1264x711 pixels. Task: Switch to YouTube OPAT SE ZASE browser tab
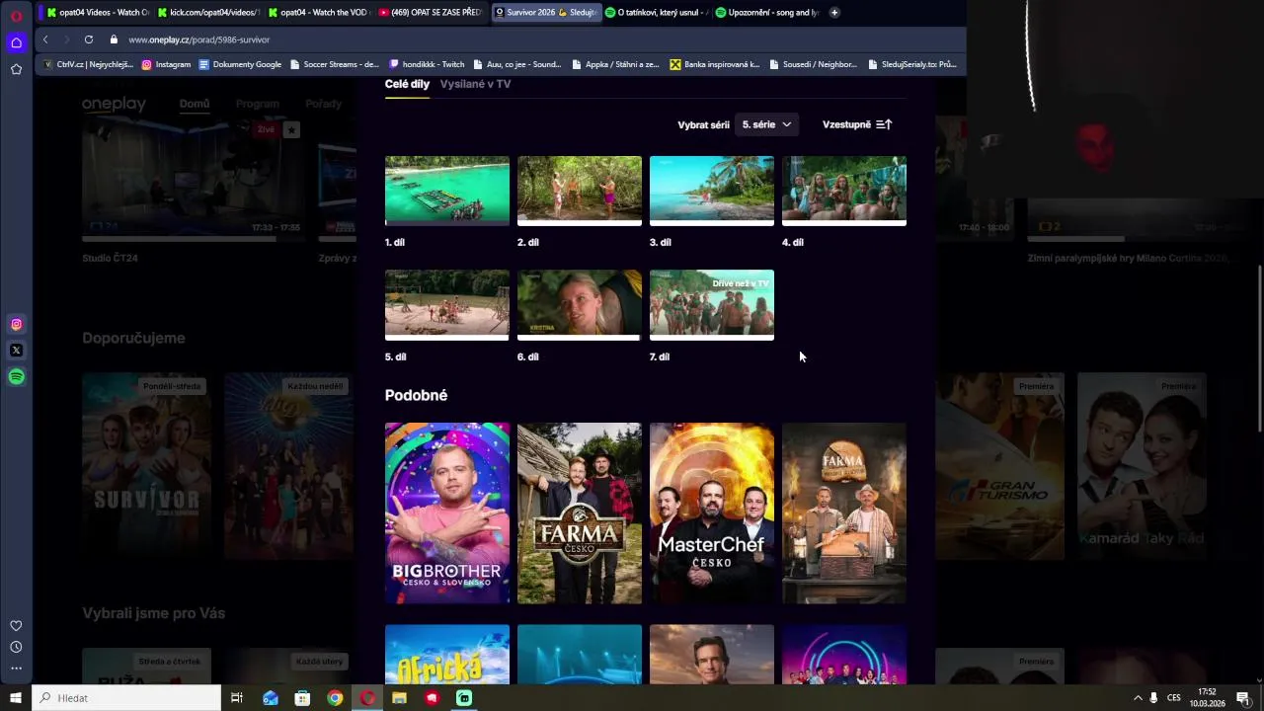click(x=431, y=12)
